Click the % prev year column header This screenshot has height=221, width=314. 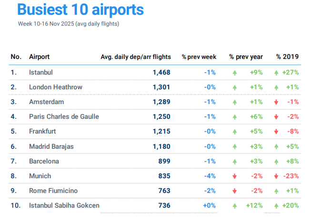[x=245, y=57]
